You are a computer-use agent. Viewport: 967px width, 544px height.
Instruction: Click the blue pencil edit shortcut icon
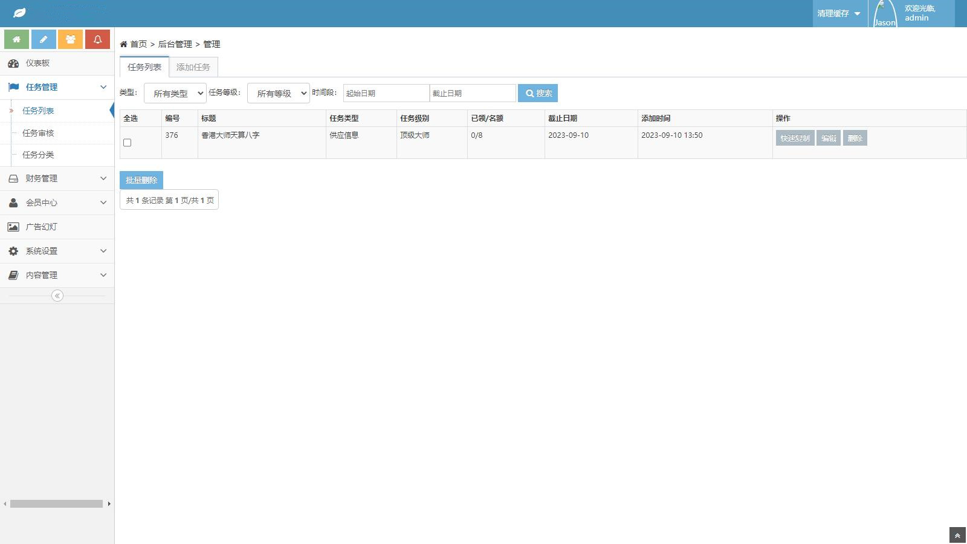(44, 39)
